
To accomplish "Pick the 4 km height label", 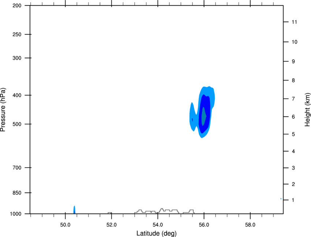I will click(293, 151).
